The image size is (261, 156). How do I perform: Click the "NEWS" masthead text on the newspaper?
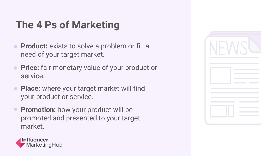coord(228,48)
